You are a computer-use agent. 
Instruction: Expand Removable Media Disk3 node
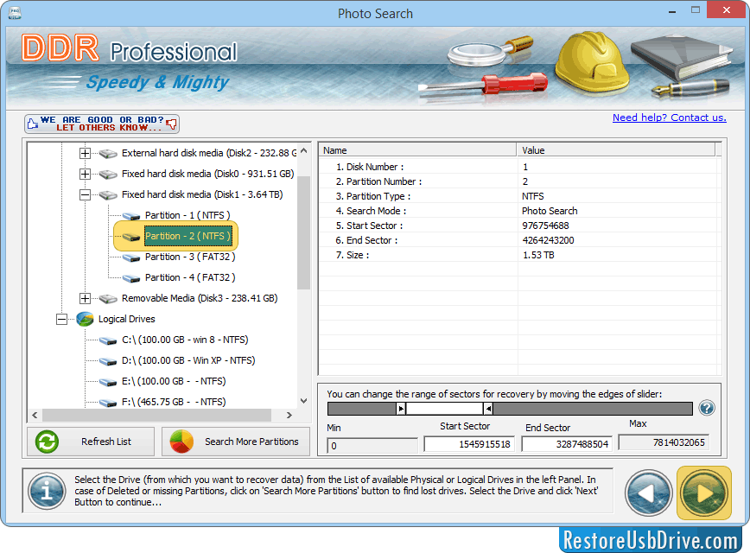[85, 298]
